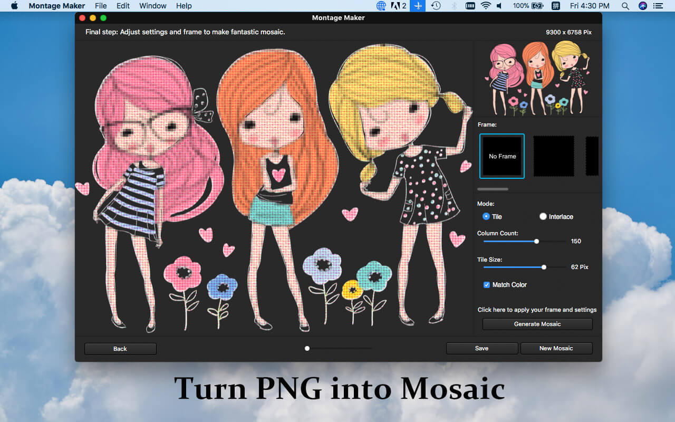Click the grid icon in menu bar
Image resolution: width=675 pixels, height=422 pixels.
pyautogui.click(x=555, y=6)
